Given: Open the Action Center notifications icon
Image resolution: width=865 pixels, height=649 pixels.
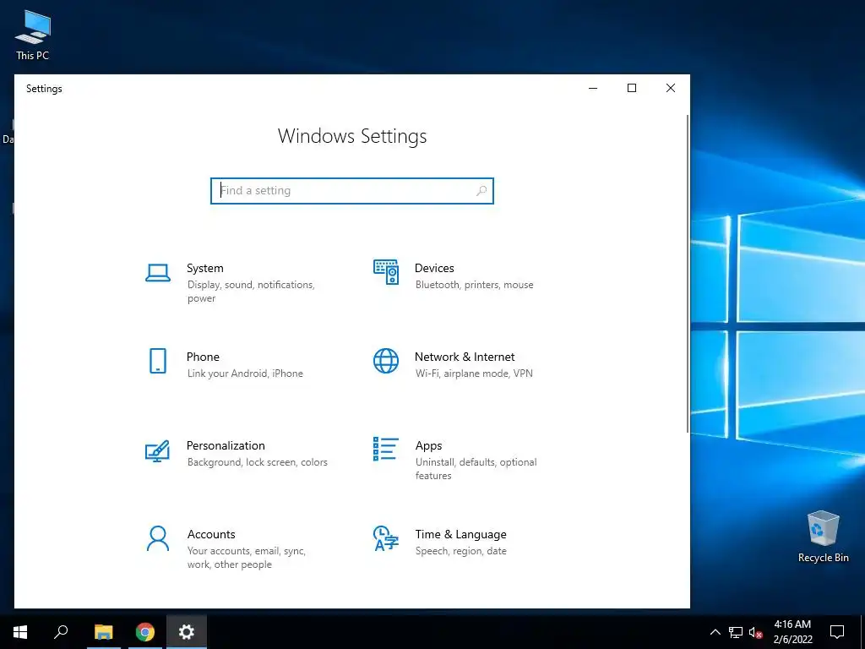Looking at the screenshot, I should tap(837, 632).
